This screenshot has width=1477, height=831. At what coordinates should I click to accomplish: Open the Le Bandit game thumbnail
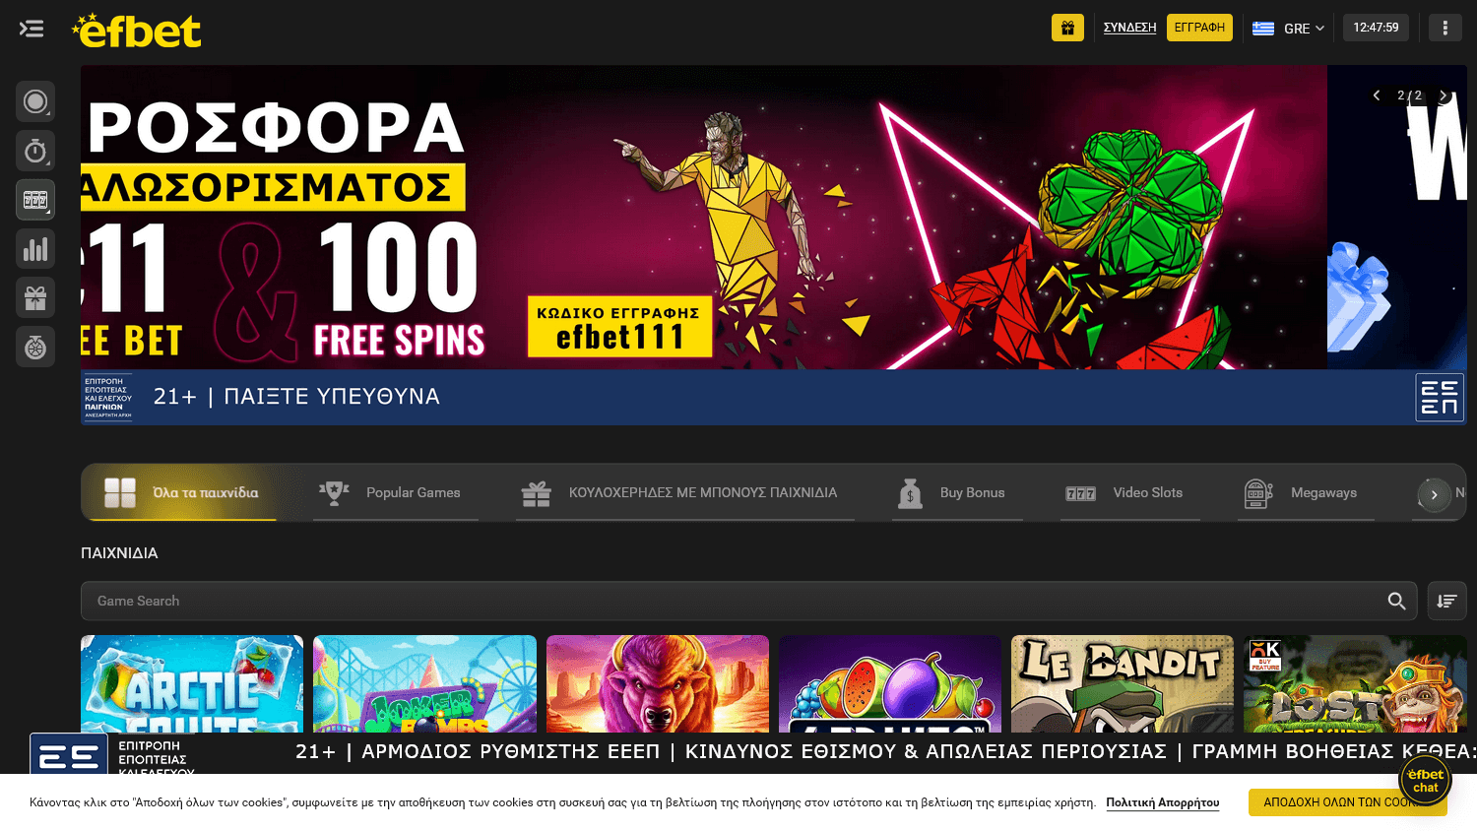[1123, 683]
